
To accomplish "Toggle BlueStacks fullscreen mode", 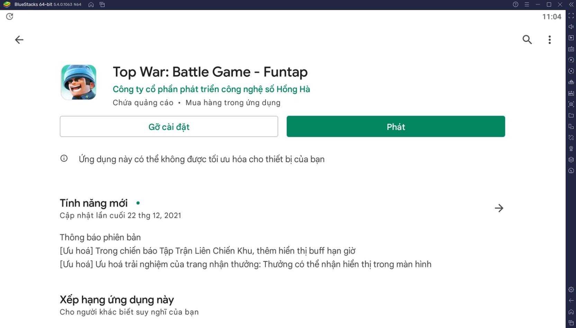I will click(571, 16).
